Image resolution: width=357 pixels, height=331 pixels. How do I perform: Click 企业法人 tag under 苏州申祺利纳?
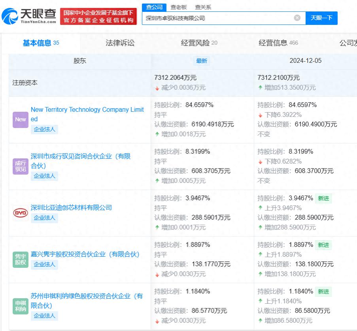click(x=44, y=316)
